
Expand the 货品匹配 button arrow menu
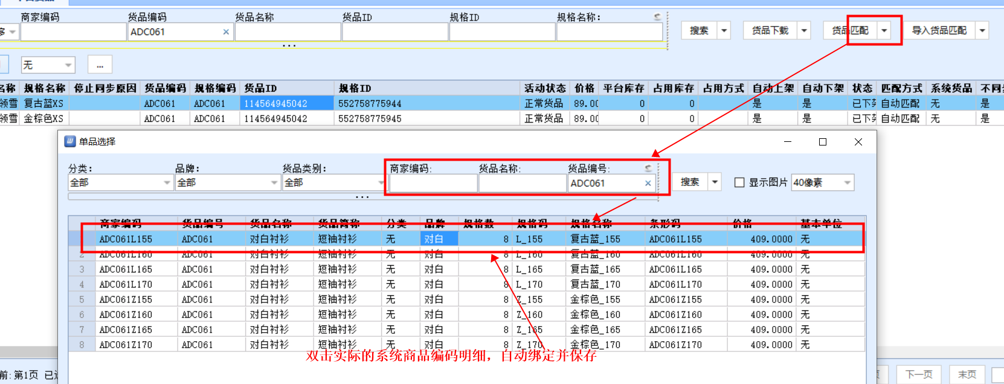(884, 30)
